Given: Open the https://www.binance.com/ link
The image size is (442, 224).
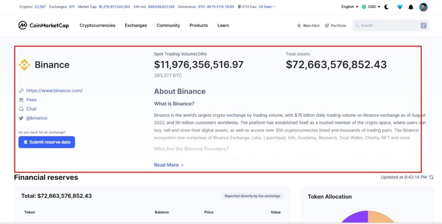Looking at the screenshot, I should (54, 91).
